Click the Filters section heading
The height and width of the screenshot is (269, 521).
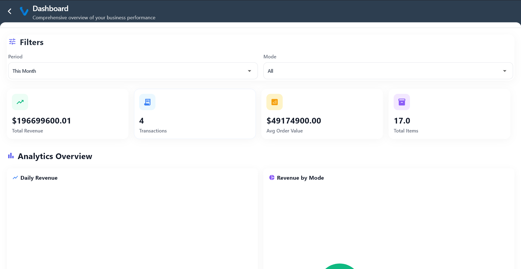(x=32, y=42)
